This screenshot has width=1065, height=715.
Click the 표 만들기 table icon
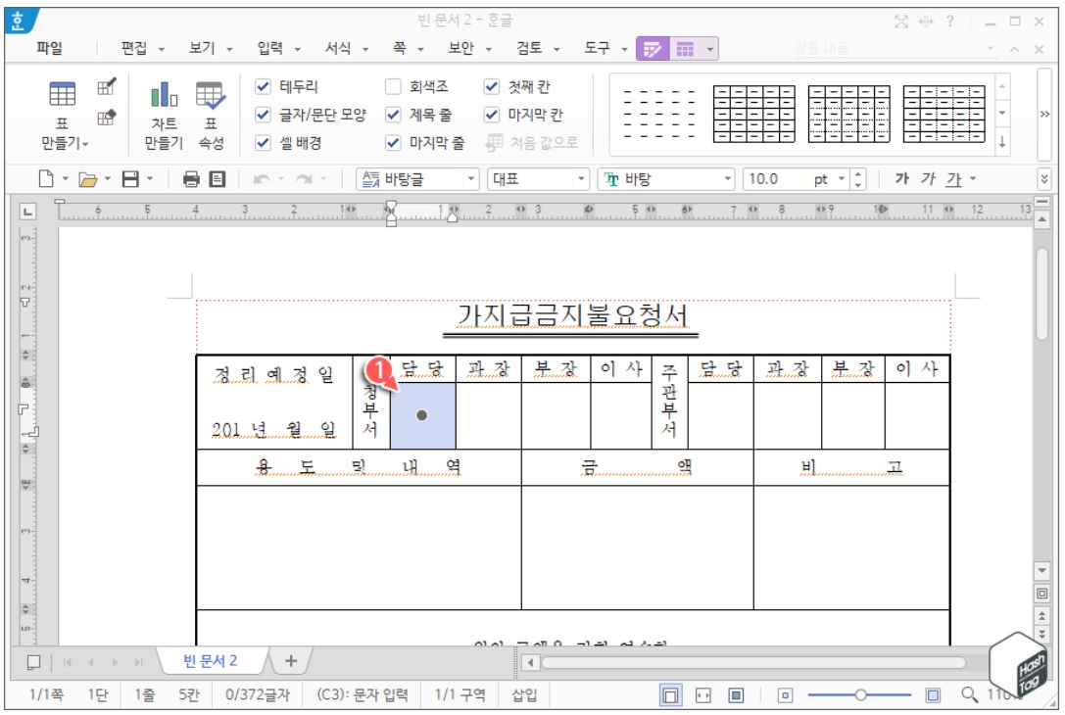(62, 94)
